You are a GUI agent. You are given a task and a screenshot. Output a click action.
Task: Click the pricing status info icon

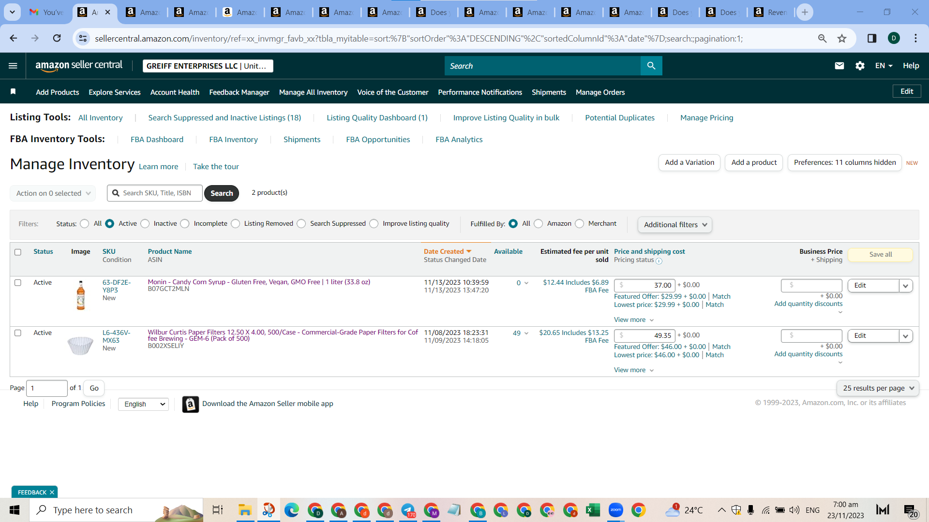pyautogui.click(x=659, y=261)
